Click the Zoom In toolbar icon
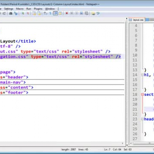 click(23, 14)
